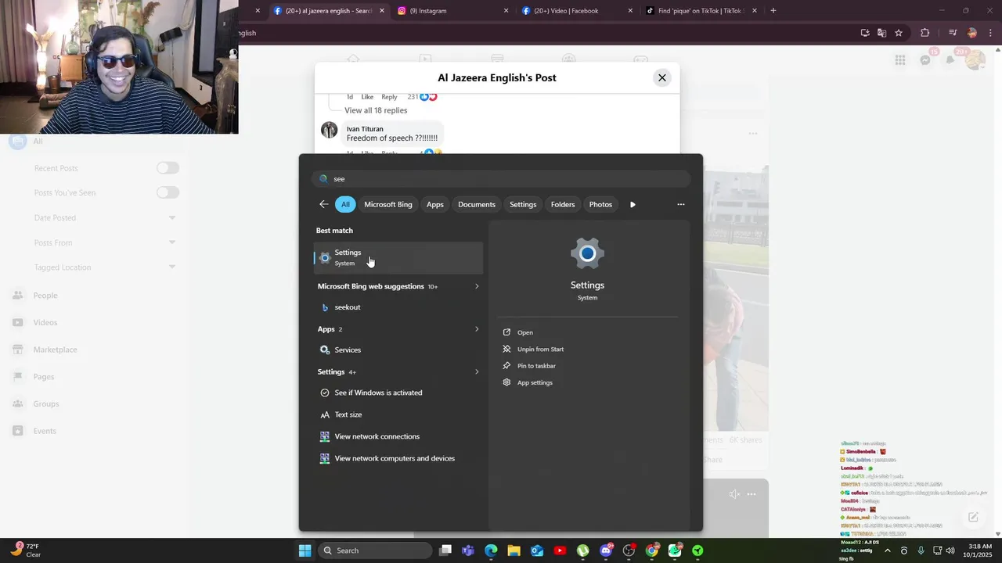Select the Documents search filter
Image resolution: width=1002 pixels, height=563 pixels.
477,204
